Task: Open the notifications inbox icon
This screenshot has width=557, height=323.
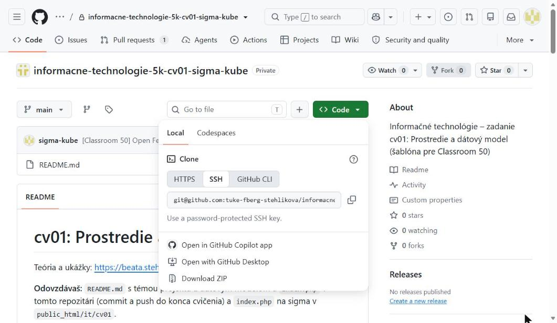Action: 511,17
